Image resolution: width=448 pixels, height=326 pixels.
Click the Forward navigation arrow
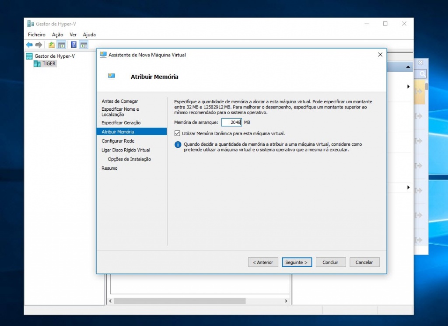(38, 44)
